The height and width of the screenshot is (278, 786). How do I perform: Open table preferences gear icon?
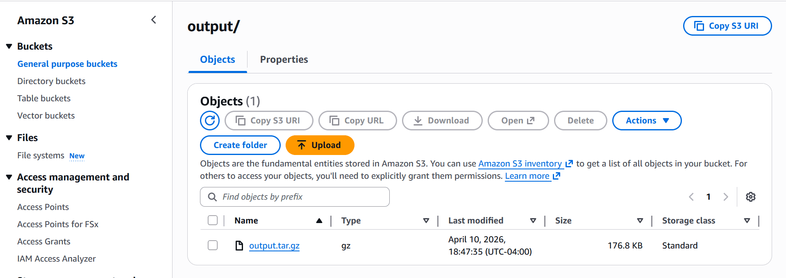tap(751, 197)
